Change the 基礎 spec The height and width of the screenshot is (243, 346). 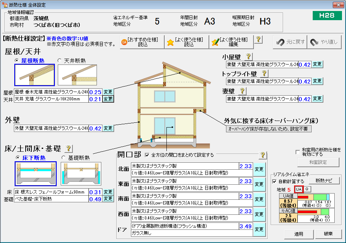pyautogui.click(x=108, y=199)
